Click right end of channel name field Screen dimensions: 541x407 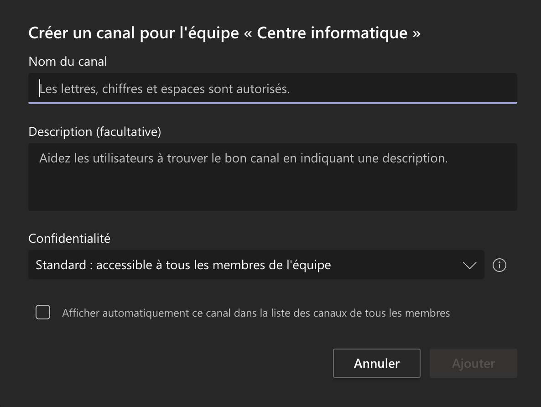click(x=502, y=89)
